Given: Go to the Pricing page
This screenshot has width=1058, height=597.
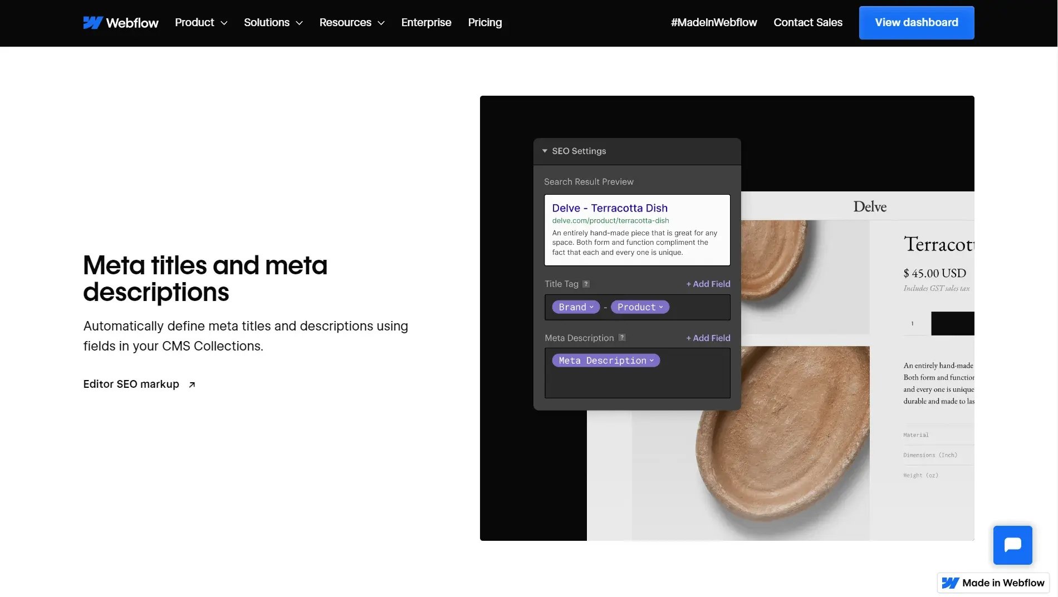Looking at the screenshot, I should (485, 23).
